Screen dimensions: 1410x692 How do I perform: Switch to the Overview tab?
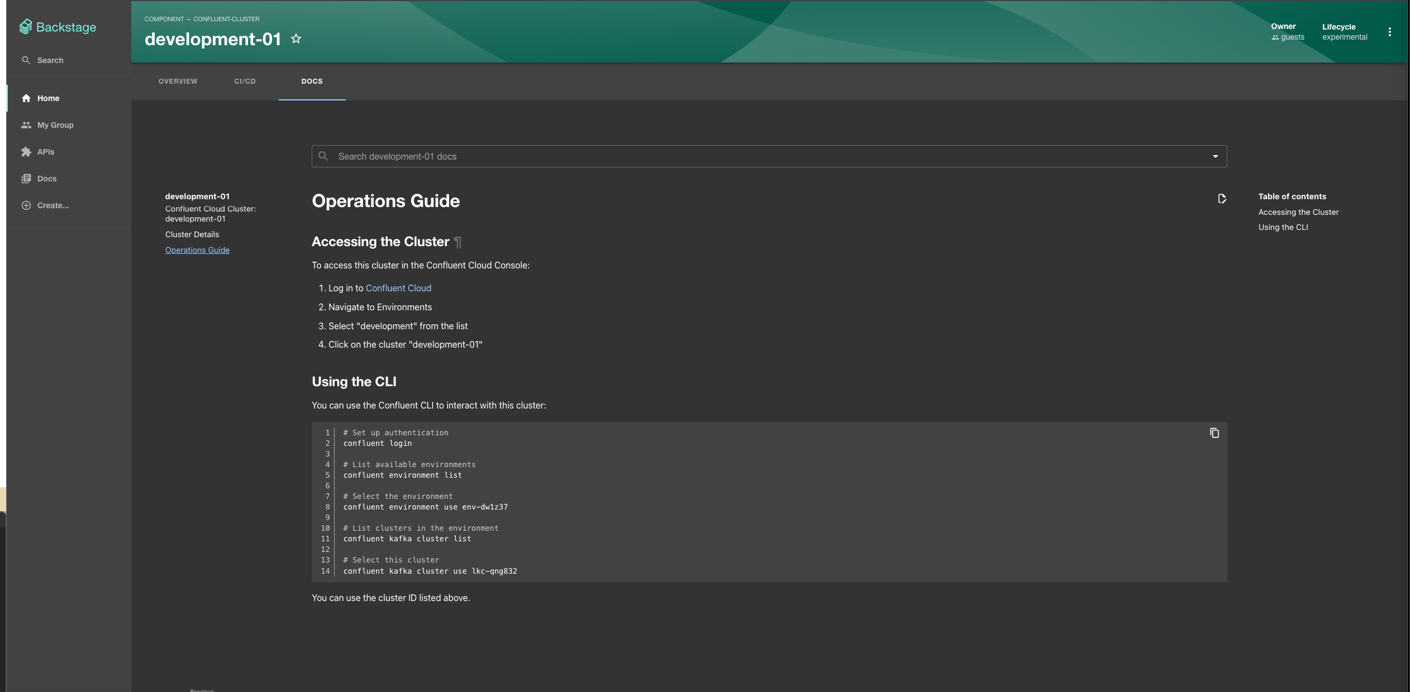click(x=178, y=81)
